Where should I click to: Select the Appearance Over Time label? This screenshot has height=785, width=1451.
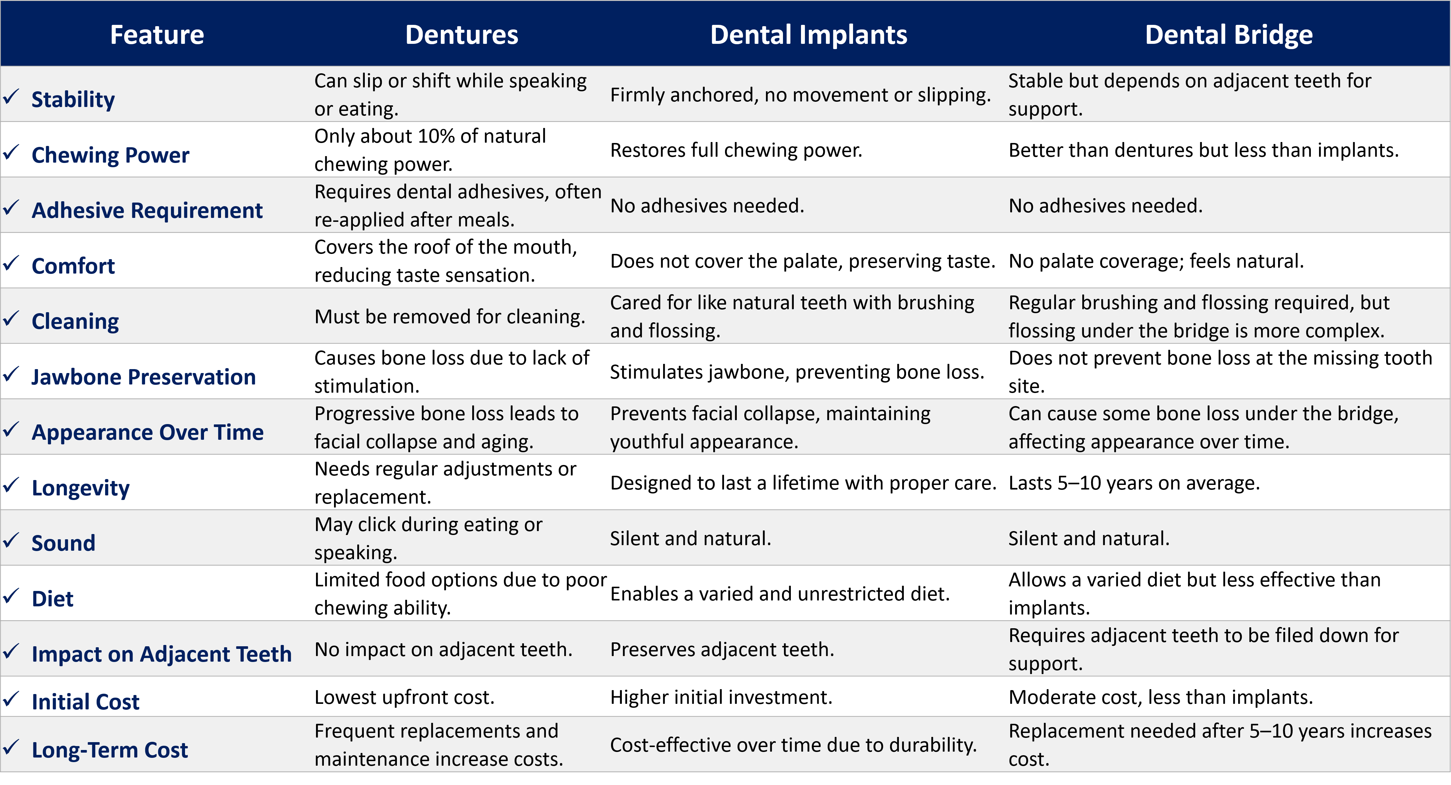click(147, 432)
